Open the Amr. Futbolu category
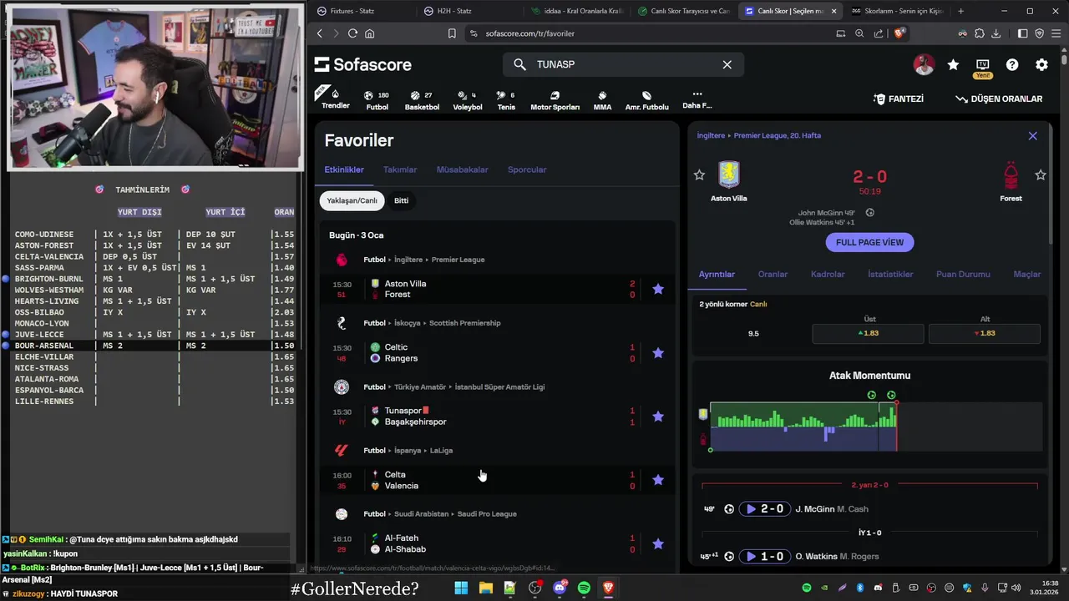This screenshot has height=601, width=1069. tap(646, 100)
